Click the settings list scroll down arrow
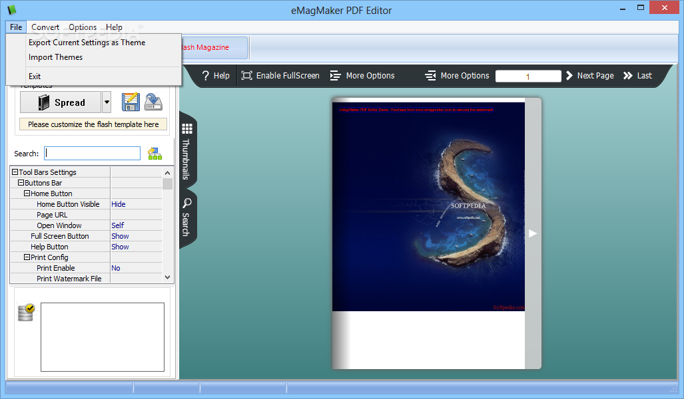 click(x=168, y=277)
